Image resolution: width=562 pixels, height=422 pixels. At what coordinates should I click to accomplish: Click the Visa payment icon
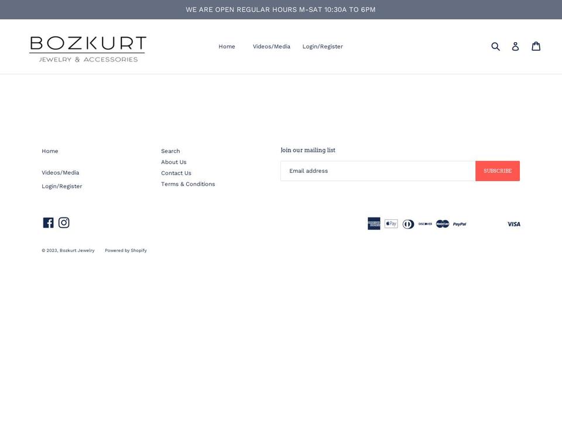(x=513, y=223)
